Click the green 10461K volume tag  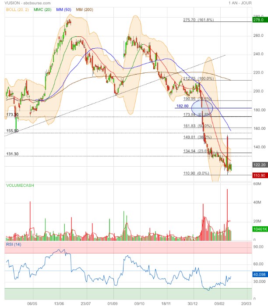pos(258,229)
